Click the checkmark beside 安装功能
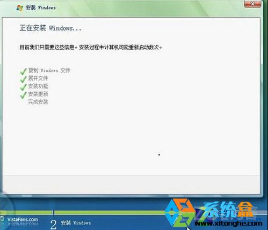 (23, 87)
